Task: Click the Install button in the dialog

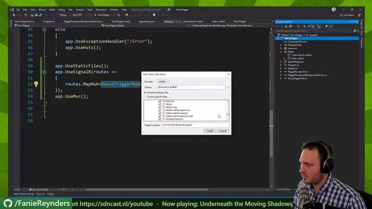Action: 209,131
